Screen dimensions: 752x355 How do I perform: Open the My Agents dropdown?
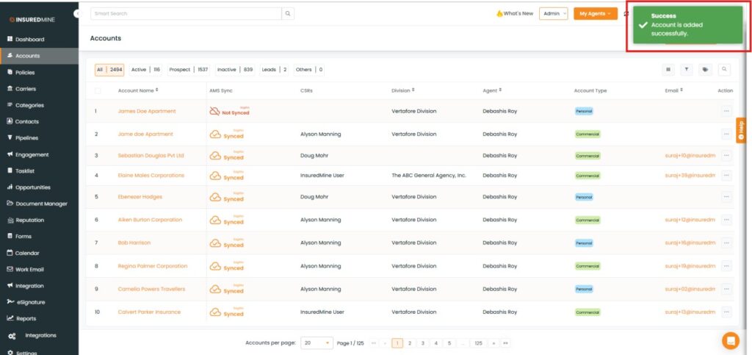(x=595, y=13)
